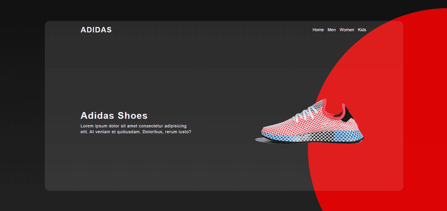Click the sneaker product image
The image size is (447, 211).
pyautogui.click(x=309, y=121)
